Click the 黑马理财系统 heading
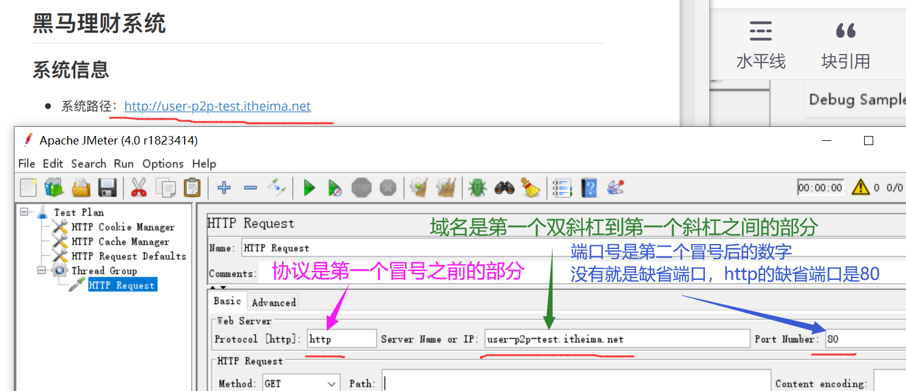 click(x=98, y=23)
